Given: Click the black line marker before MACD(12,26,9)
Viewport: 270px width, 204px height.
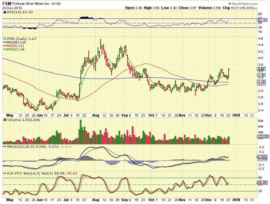Looking at the screenshot, I should coord(5,146).
